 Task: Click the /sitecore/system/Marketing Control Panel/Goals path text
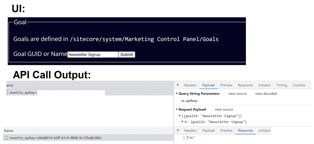(144, 39)
